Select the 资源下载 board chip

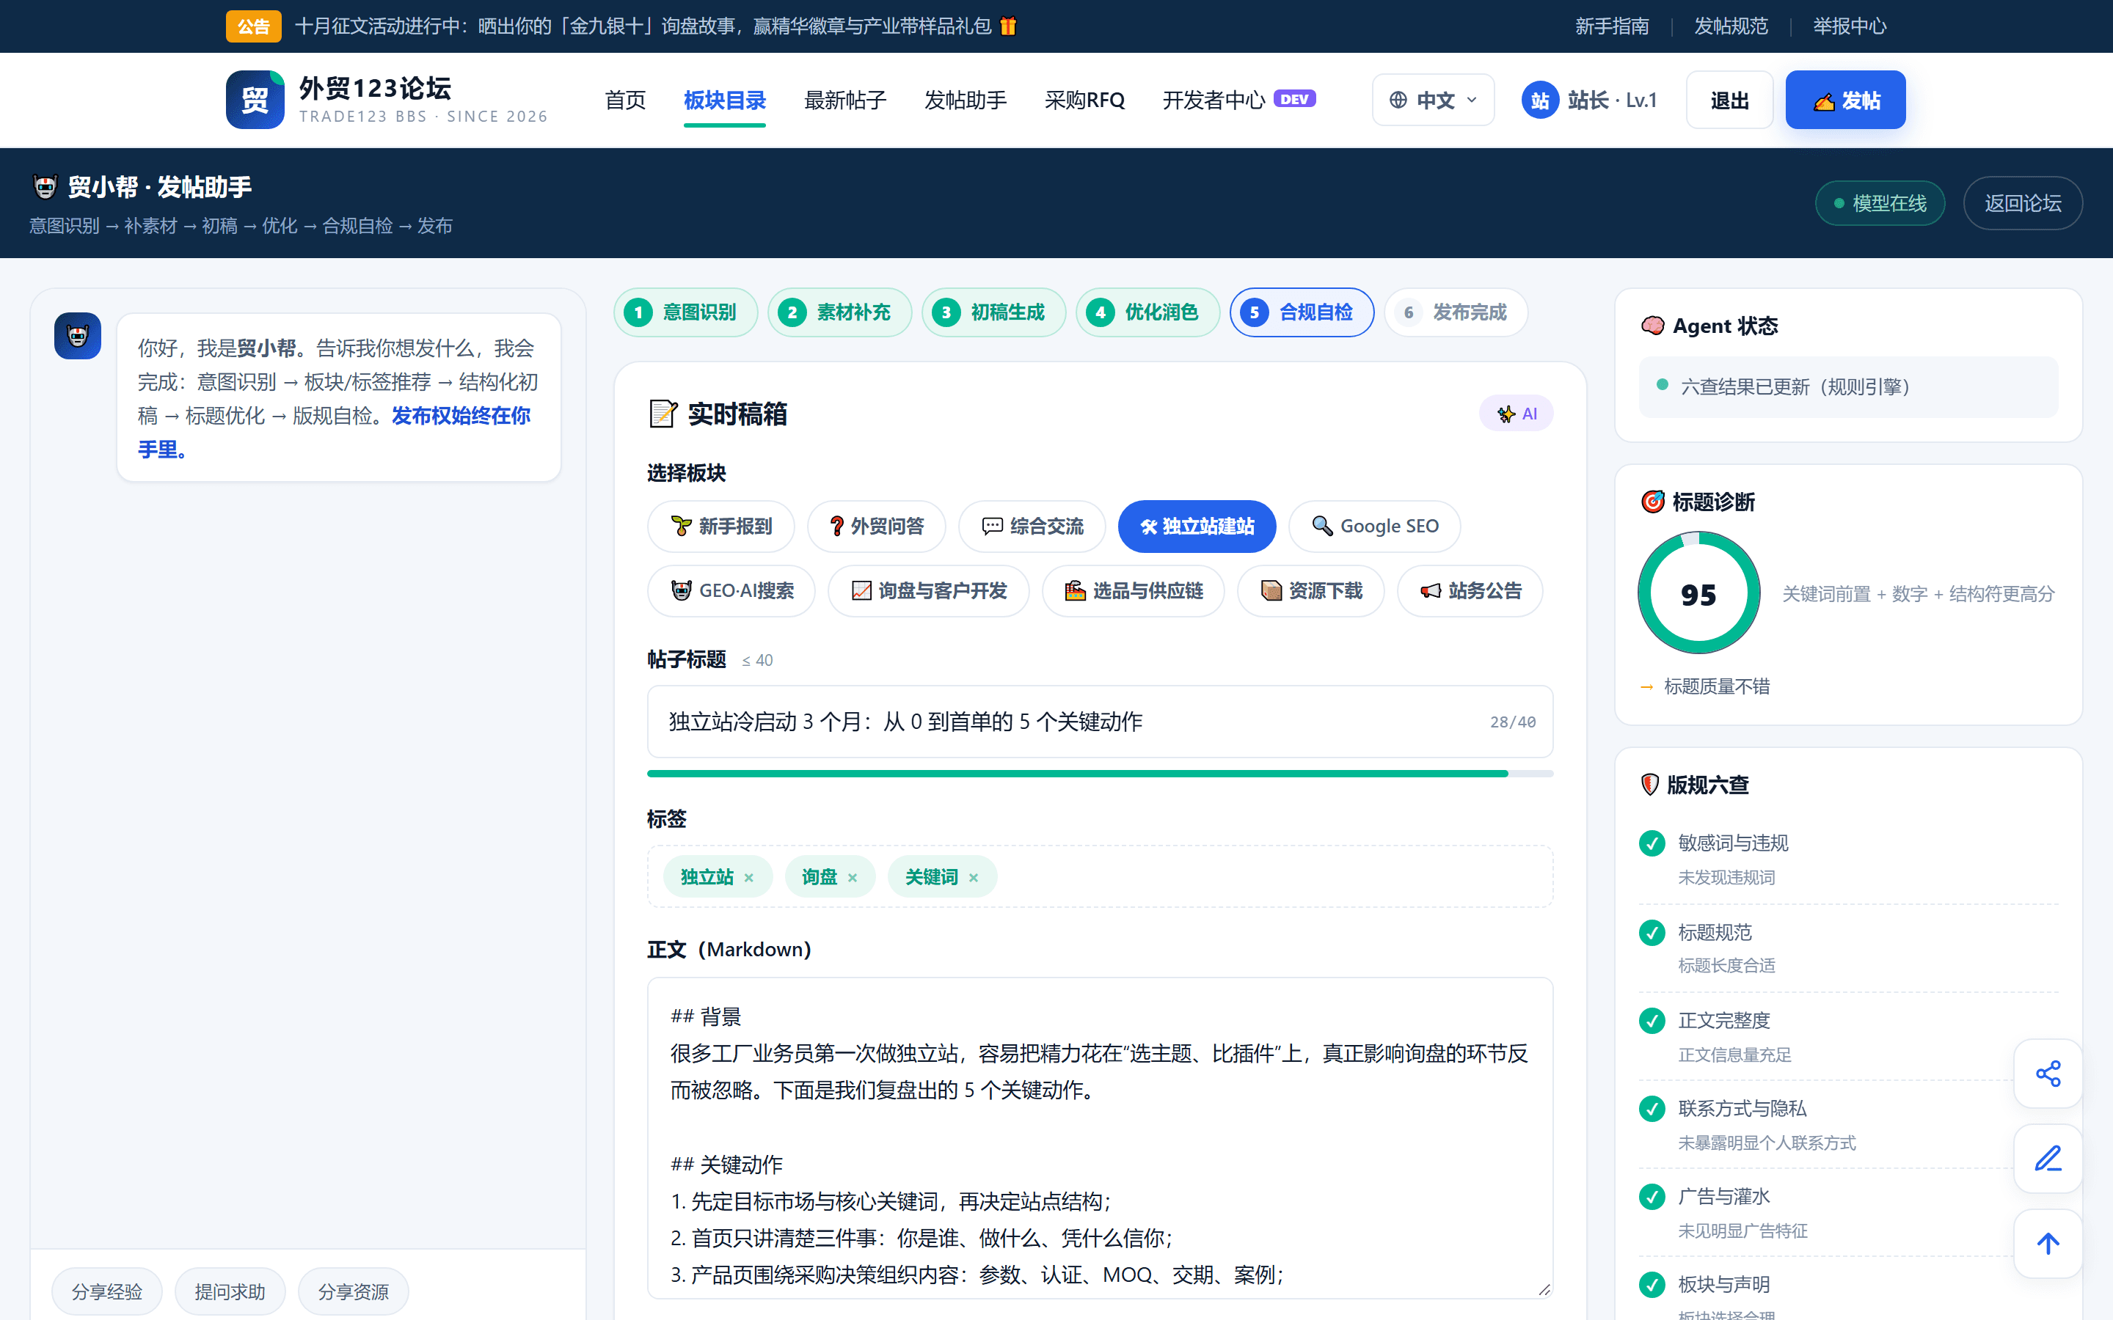pos(1310,591)
